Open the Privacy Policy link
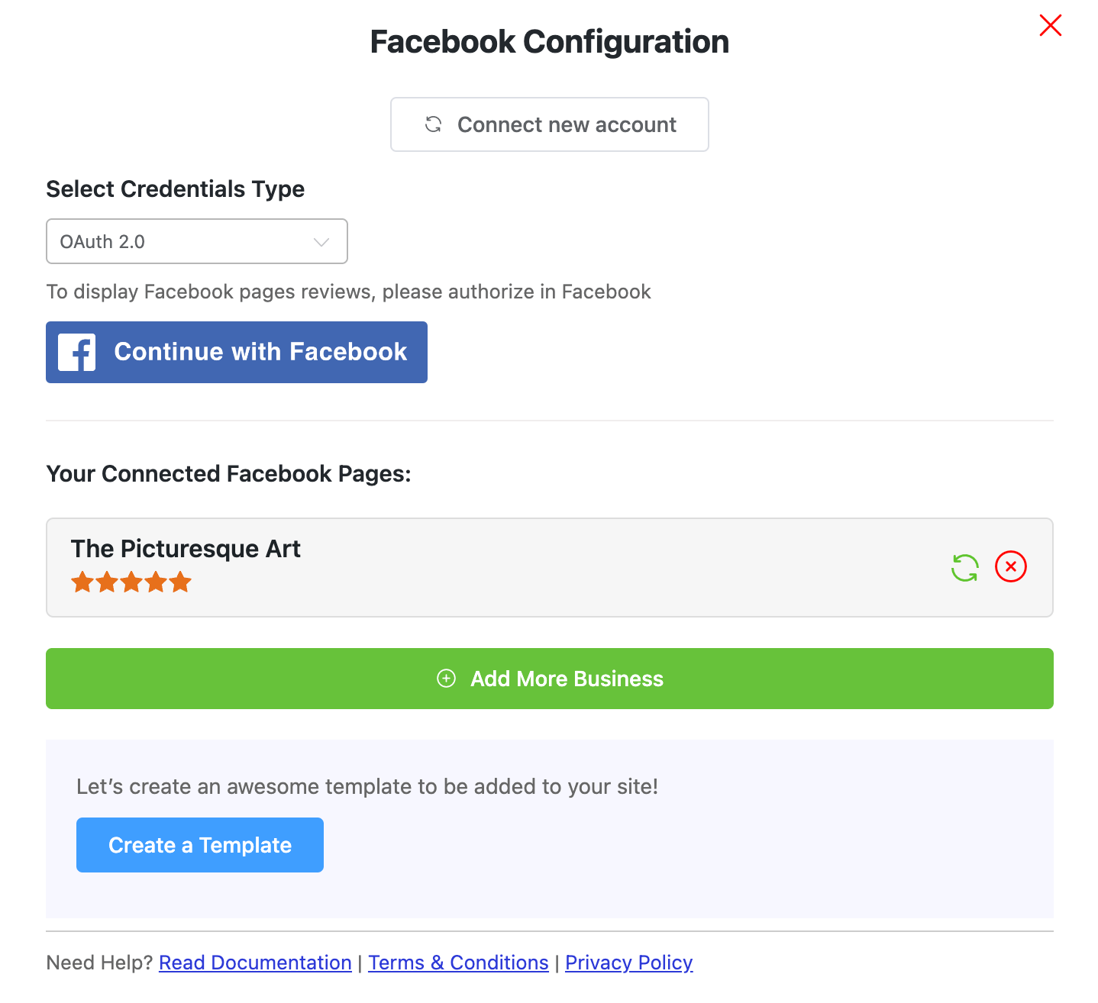1098x1003 pixels. coord(628,963)
